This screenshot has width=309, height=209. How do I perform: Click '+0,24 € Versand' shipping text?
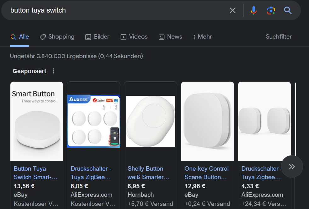207,204
